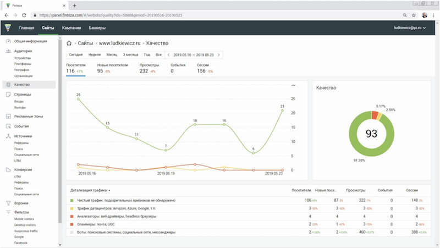Go to next date range arrow
Viewport: 440px width, 248px height.
pyautogui.click(x=219, y=55)
